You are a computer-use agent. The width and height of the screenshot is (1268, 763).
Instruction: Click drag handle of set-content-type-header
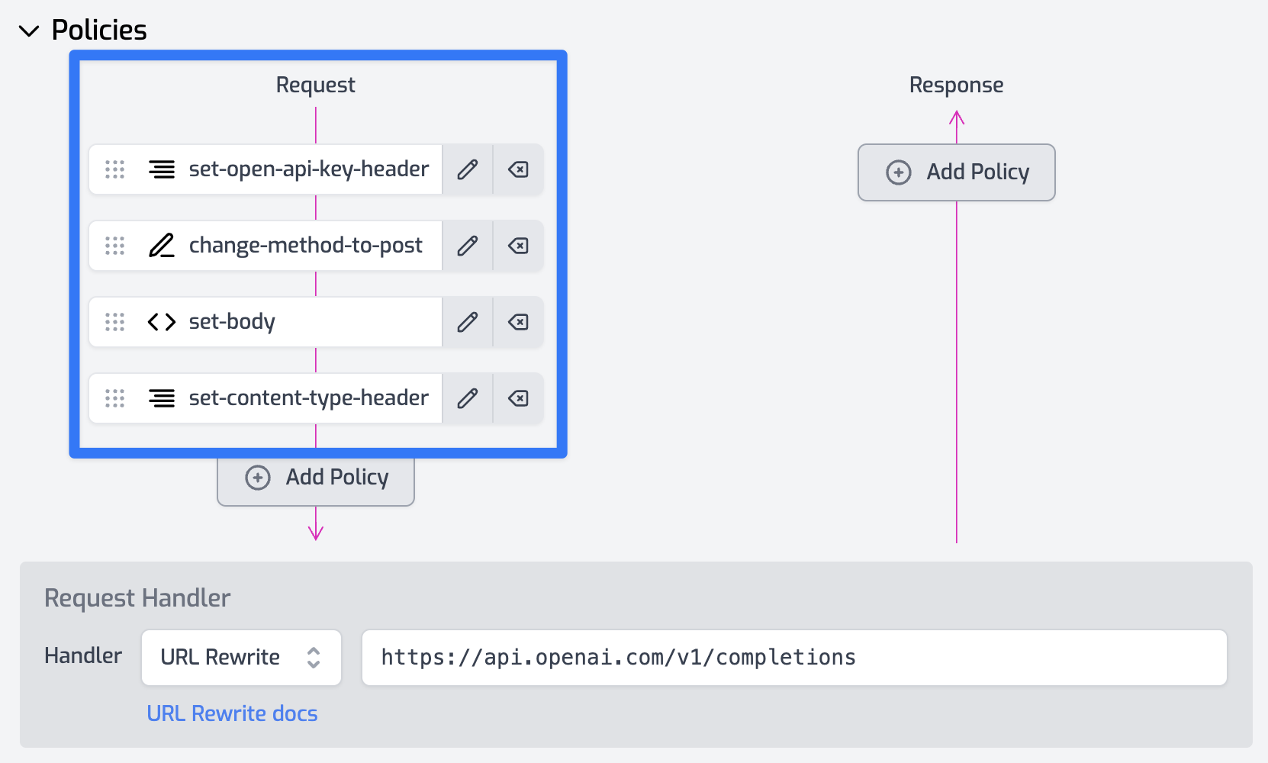click(115, 398)
